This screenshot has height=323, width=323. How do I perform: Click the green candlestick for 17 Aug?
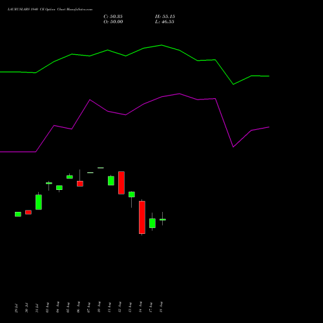click(152, 224)
